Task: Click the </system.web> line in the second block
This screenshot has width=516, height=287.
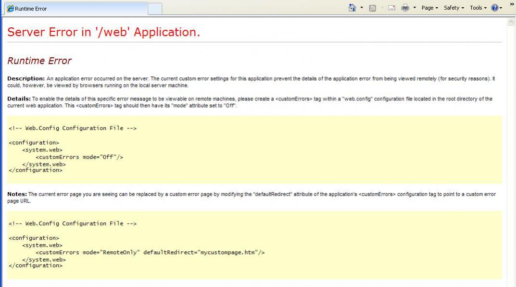Action: coord(44,260)
